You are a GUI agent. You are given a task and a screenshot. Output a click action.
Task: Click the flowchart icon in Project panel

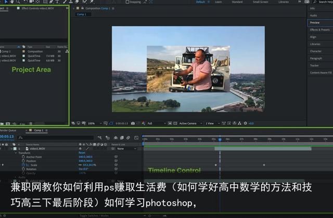(67, 51)
